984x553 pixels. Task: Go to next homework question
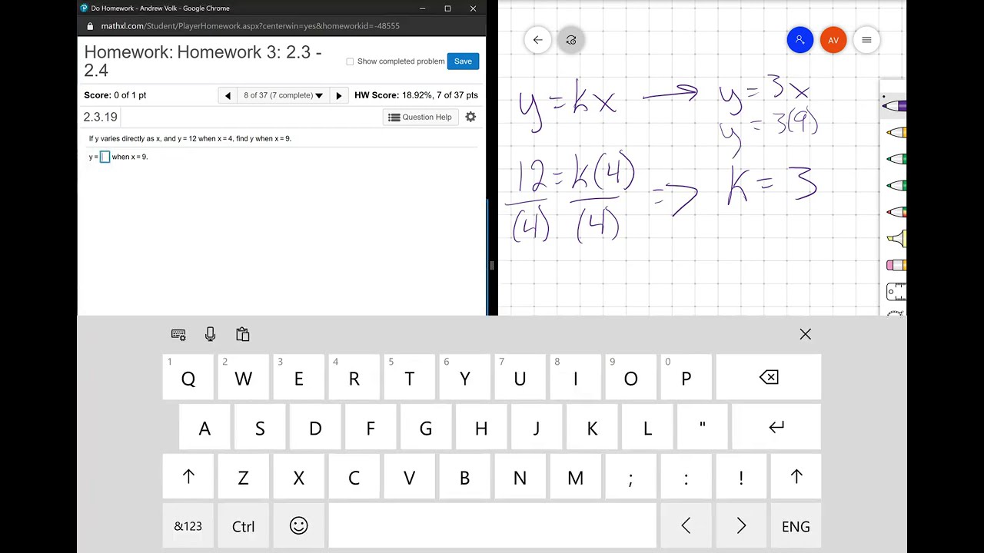pyautogui.click(x=339, y=95)
